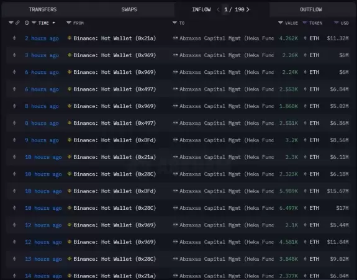Select the USD amount $6.84M
Screen dimensions: 357x280
[x=339, y=89]
